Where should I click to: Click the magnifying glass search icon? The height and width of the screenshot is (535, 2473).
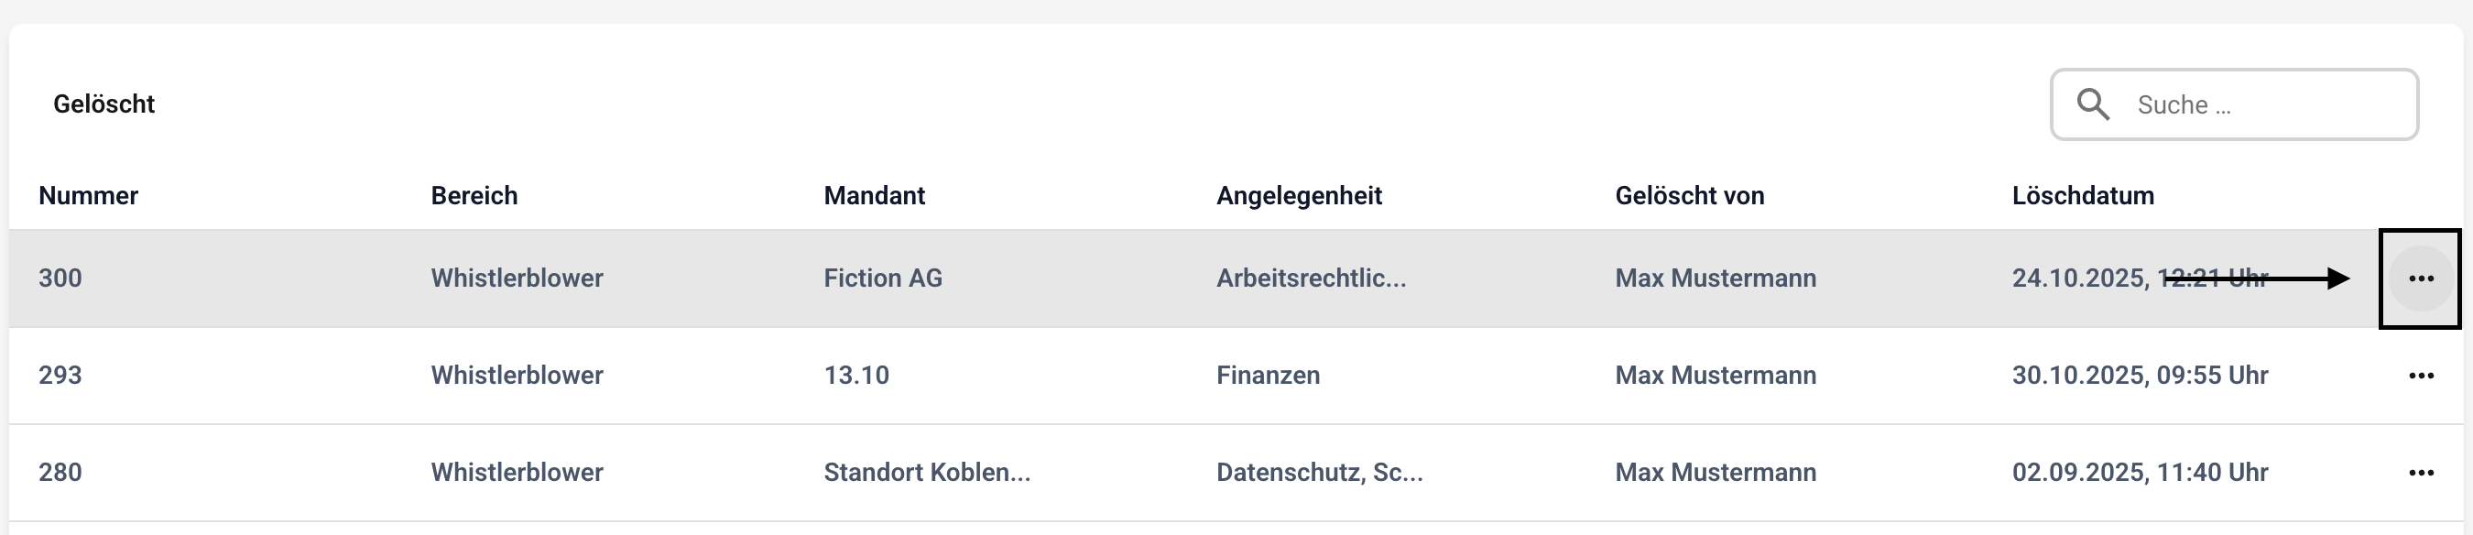coord(2093,104)
